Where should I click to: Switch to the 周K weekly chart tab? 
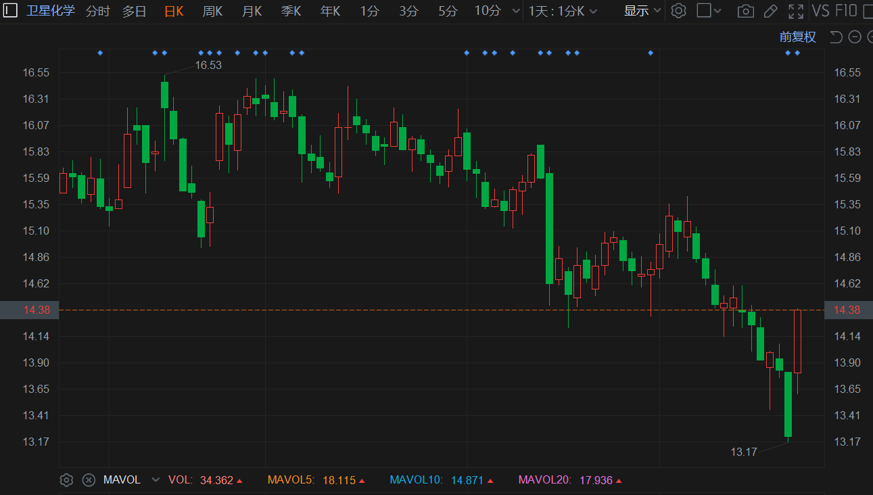pos(212,11)
